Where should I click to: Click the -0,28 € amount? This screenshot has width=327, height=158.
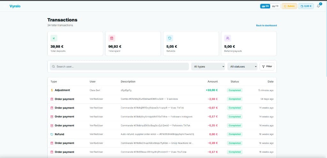pyautogui.click(x=213, y=143)
